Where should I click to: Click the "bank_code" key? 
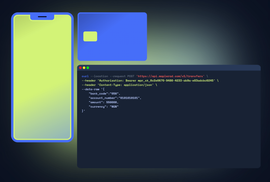[99, 94]
